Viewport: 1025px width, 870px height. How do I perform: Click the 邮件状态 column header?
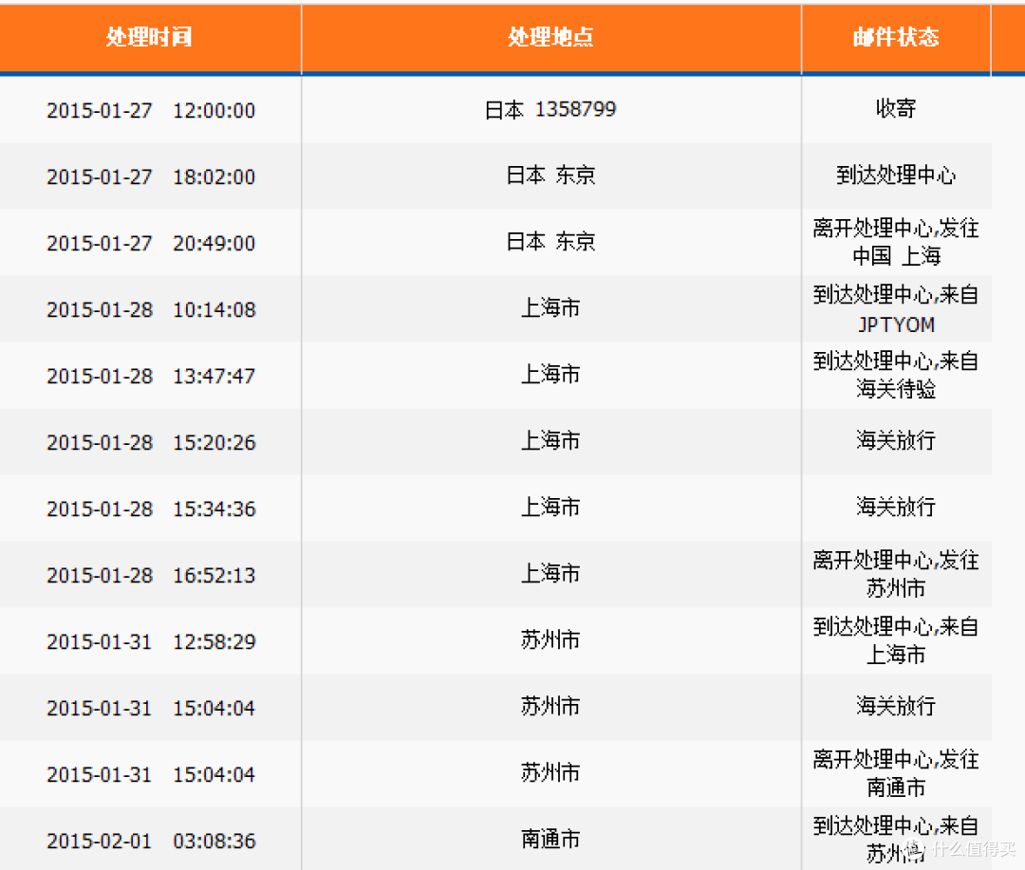click(x=896, y=37)
